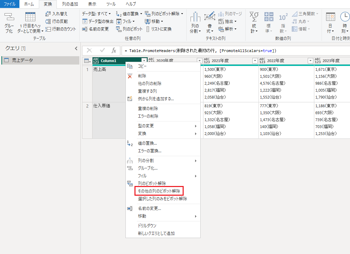The width and height of the screenshot is (350, 254).
Task: Collapse the クエリ pane with the chevron
Action: point(76,49)
